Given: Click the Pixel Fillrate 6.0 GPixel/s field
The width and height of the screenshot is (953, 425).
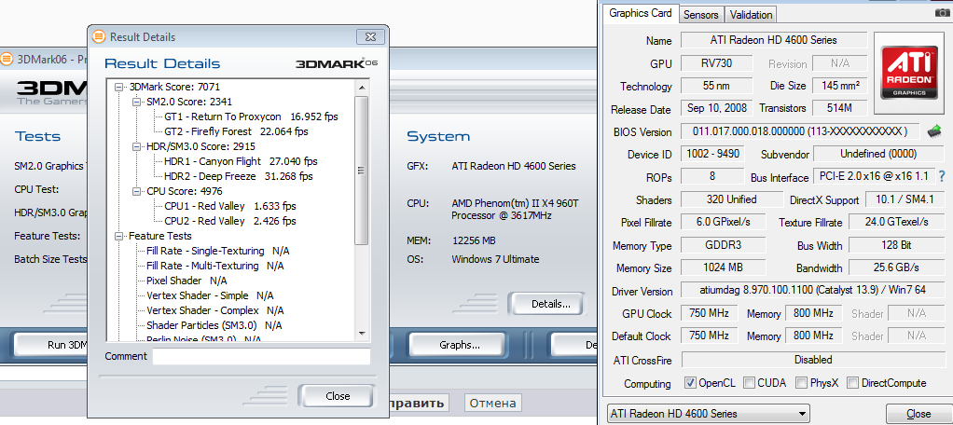Looking at the screenshot, I should (x=724, y=222).
